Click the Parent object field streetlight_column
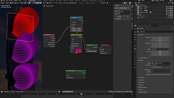The width and height of the screenshot is (174, 98). coord(161,63)
